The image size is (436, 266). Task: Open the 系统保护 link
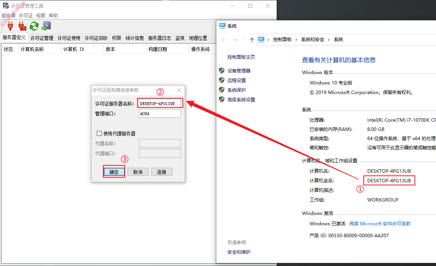pos(237,90)
